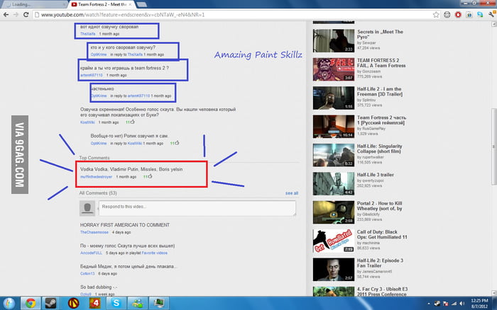Click title Team Fortress 2 часть 1

pyautogui.click(x=381, y=120)
